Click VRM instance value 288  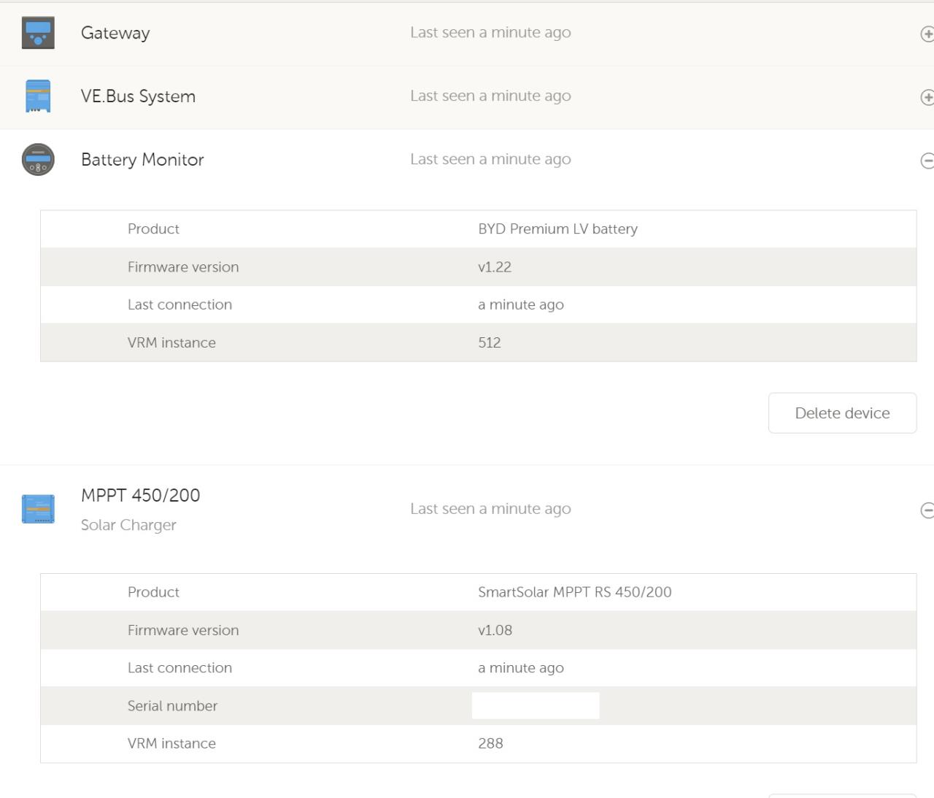(490, 743)
